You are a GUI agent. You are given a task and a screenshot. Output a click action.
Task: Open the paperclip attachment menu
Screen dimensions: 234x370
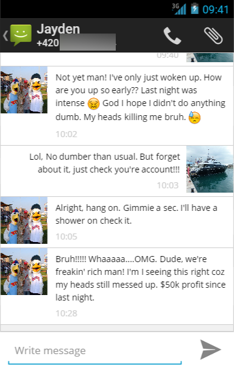coord(213,35)
